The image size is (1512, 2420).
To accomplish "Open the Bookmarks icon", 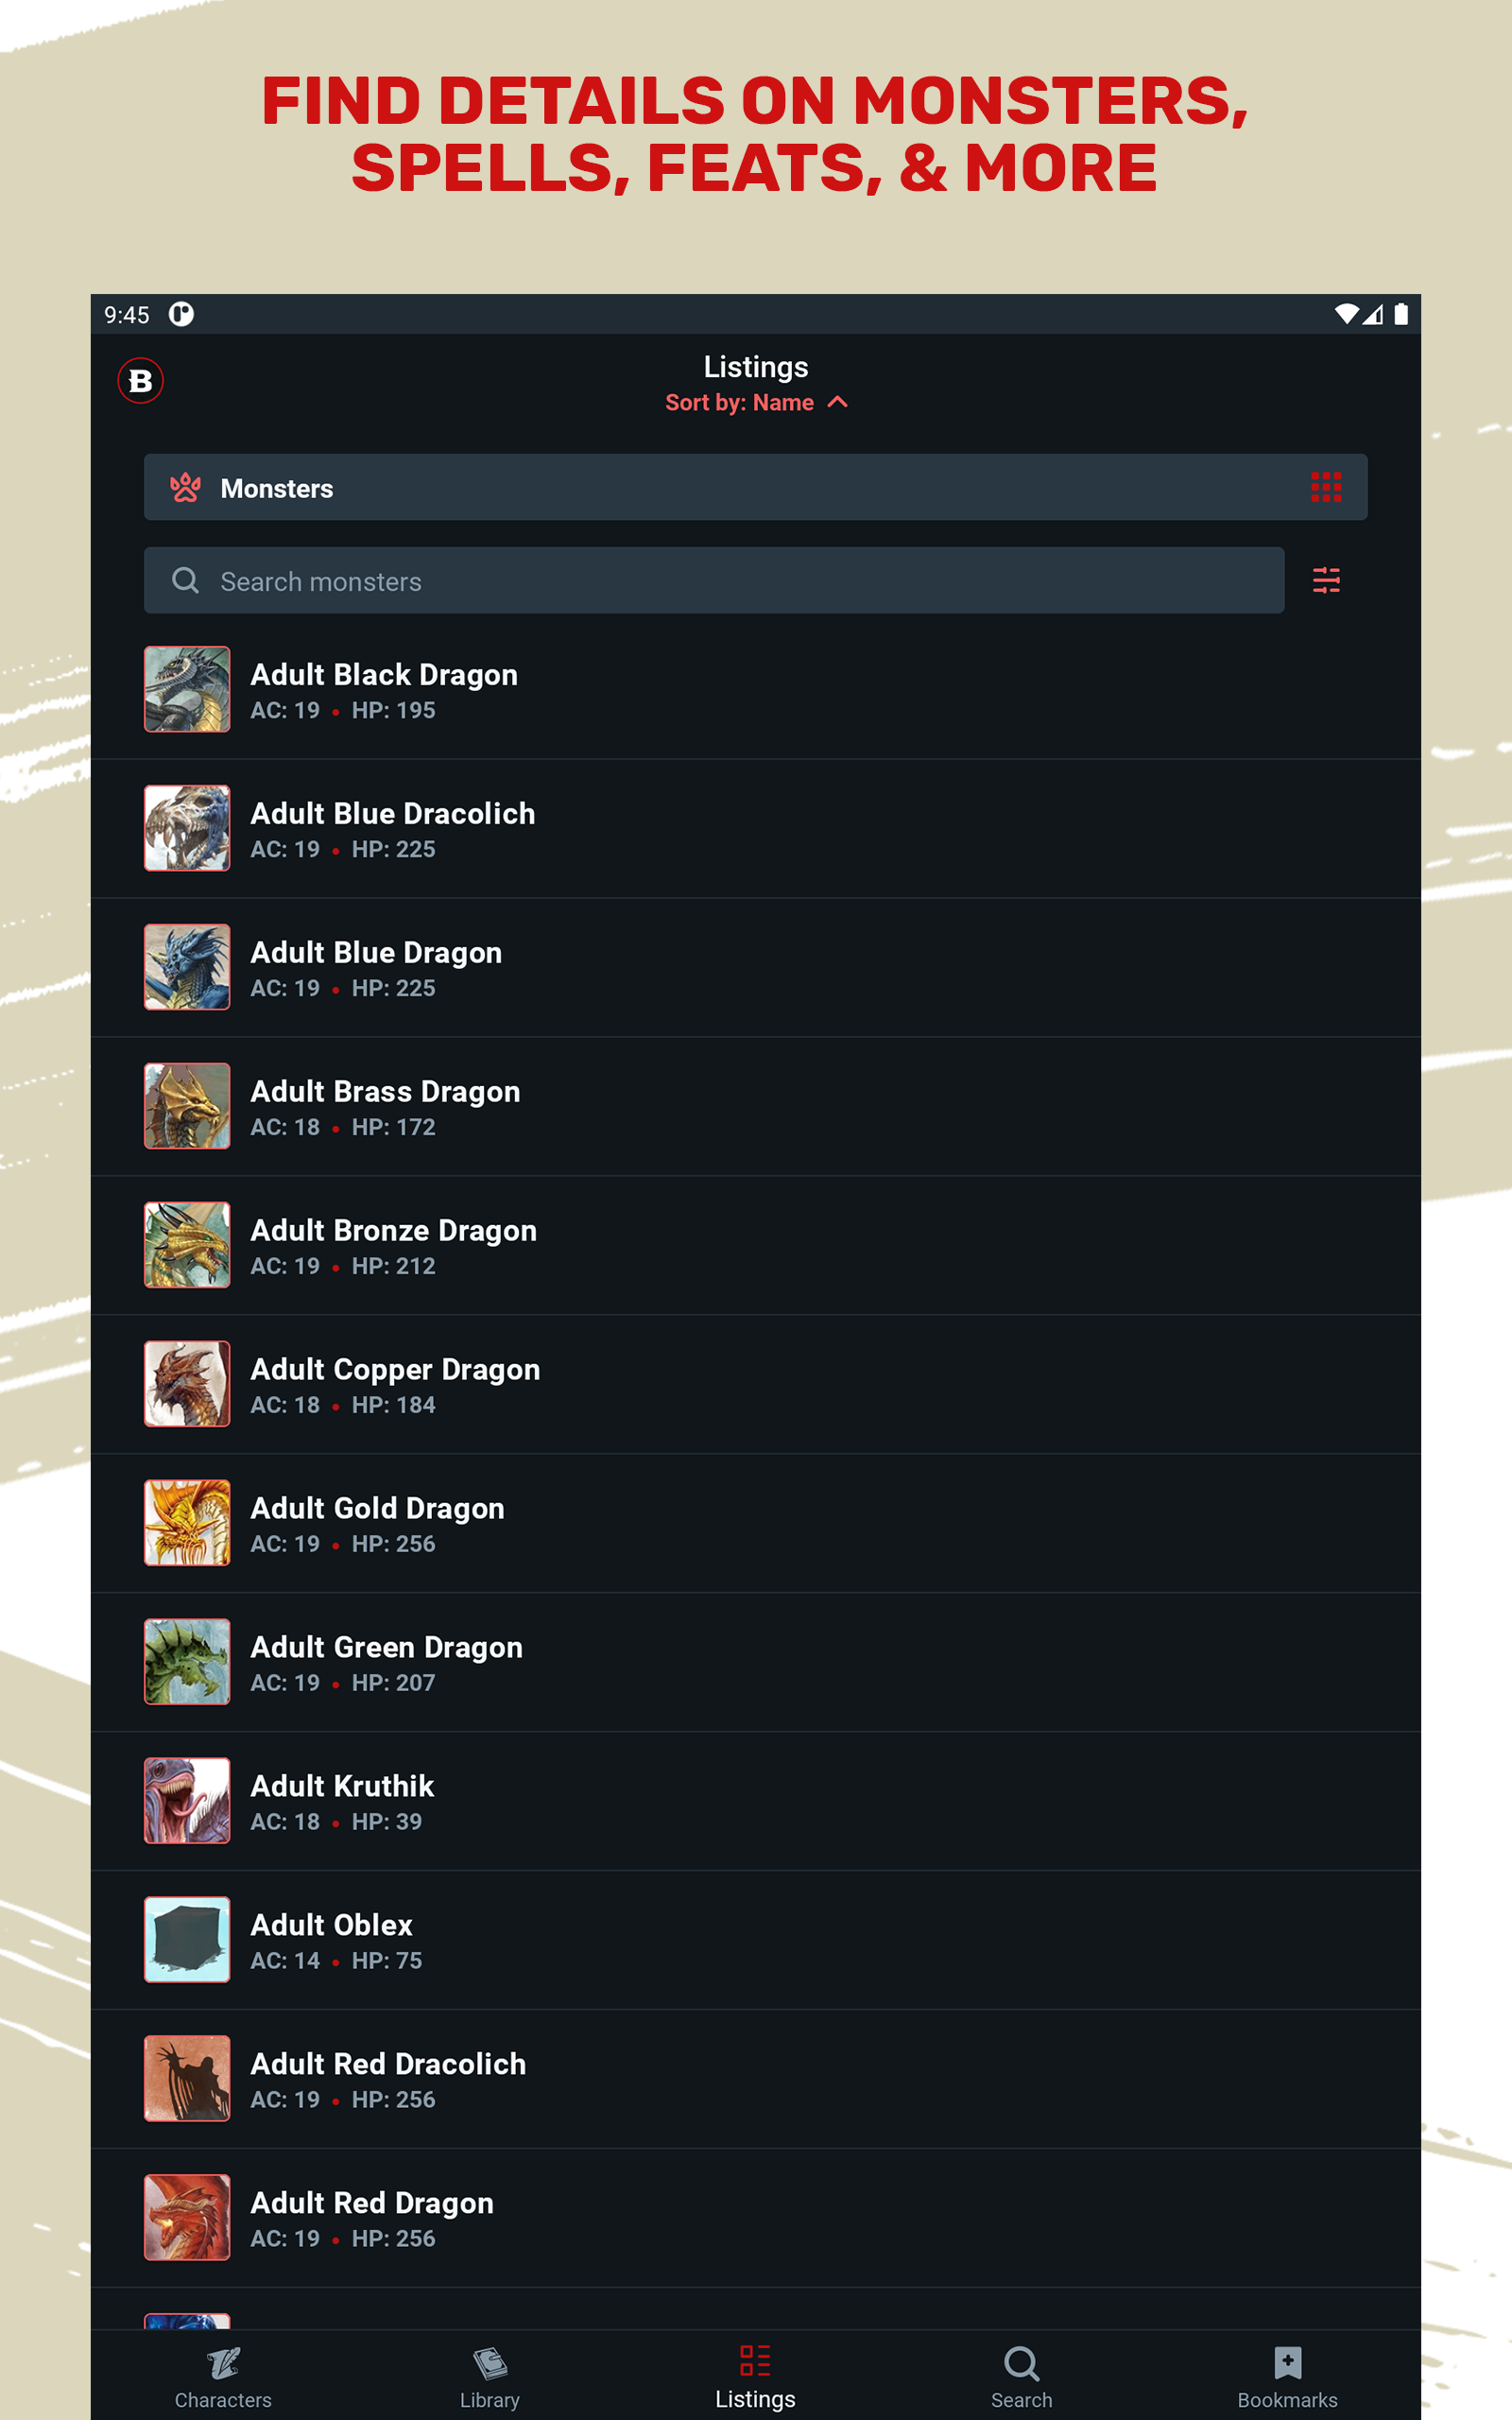I will 1288,2362.
